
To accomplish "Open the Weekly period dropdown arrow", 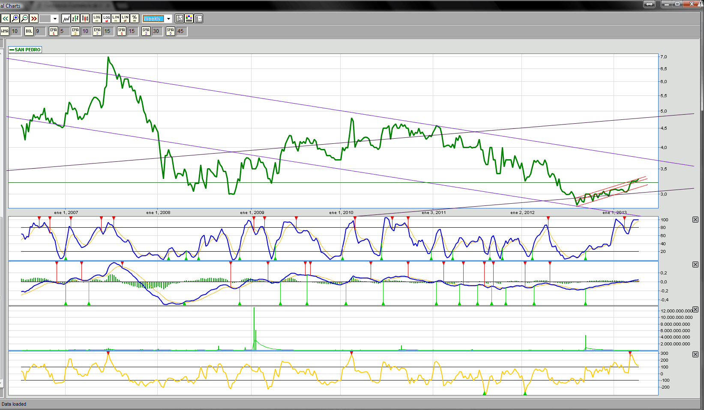I will click(168, 19).
